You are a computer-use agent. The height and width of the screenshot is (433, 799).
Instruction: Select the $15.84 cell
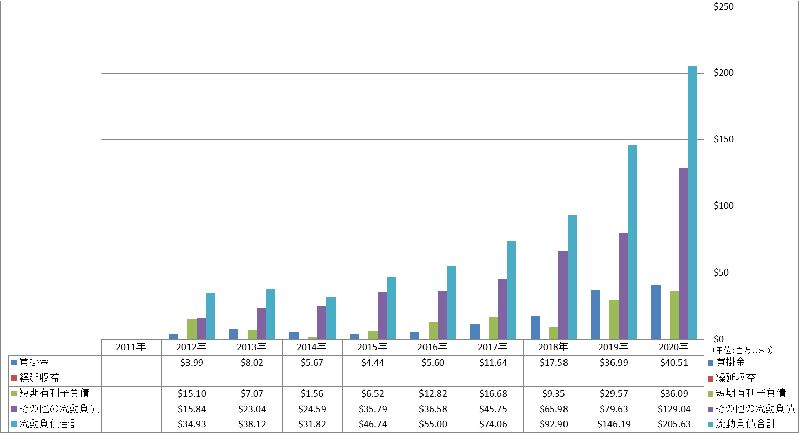click(192, 409)
